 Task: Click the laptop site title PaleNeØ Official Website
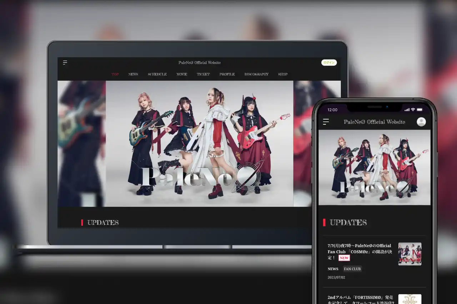[200, 62]
